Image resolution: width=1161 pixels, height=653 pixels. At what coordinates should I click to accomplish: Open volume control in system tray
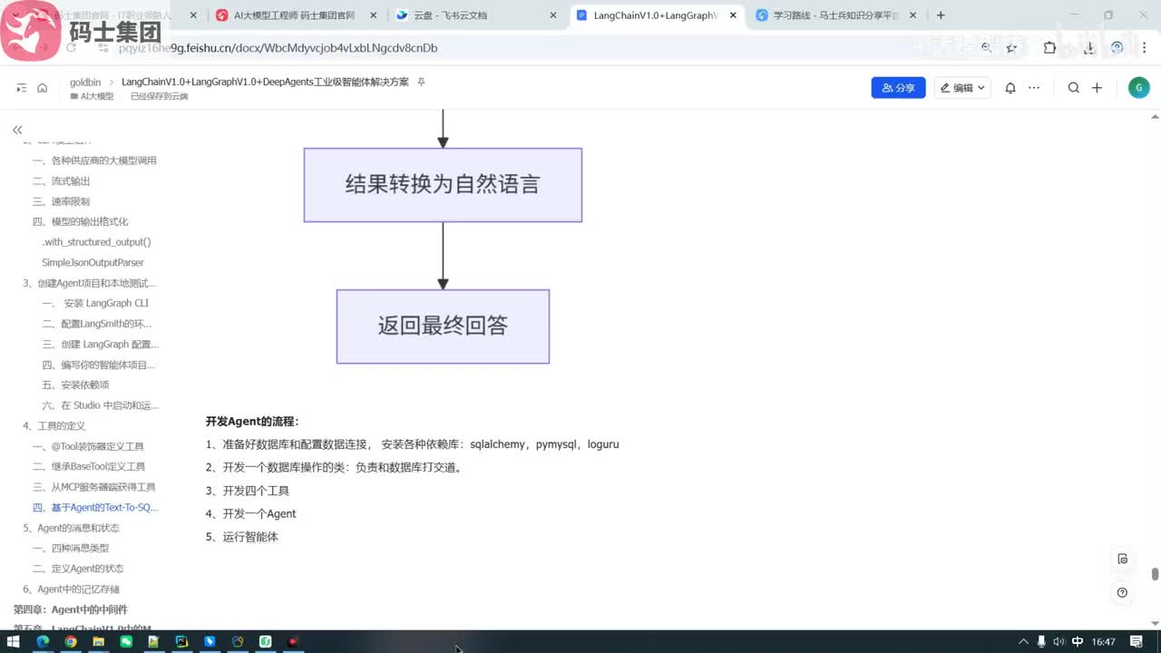1058,641
